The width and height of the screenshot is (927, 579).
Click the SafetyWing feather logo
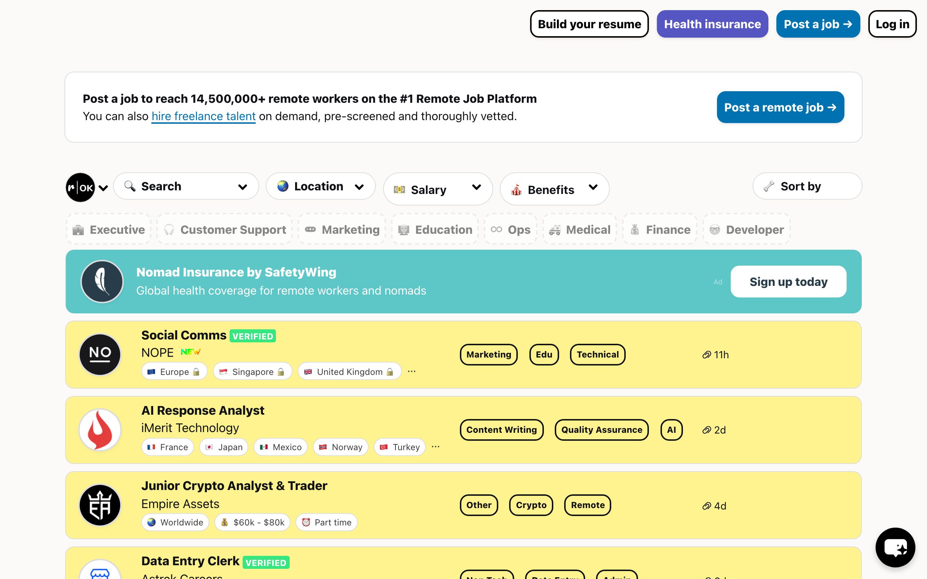(102, 282)
